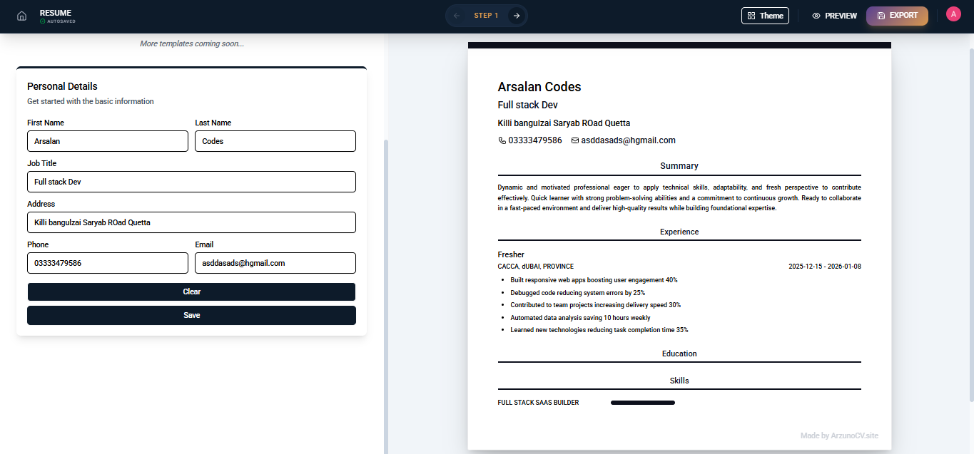Select the name 'Arsalan Codes' in preview
Screen dimensions: 974x454
pos(539,87)
